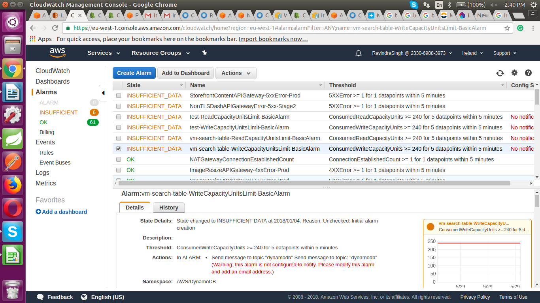Select test-WriteCapacityUnitsLimit-BasicAlarm checkbox
Viewport: 540px width, 303px height.
point(119,127)
